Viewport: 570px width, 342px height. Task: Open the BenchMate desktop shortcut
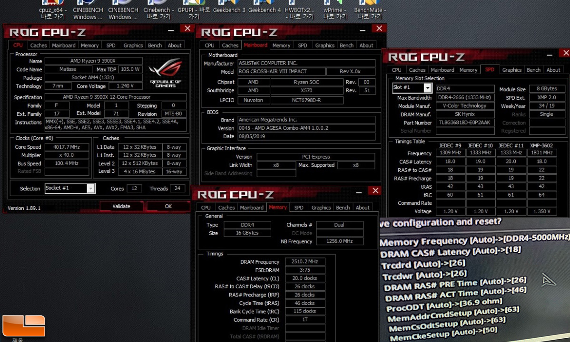pos(370,11)
